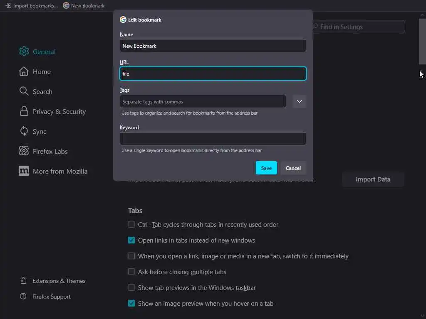Click Import bookmarks toolbar item
426x319 pixels.
(32, 6)
